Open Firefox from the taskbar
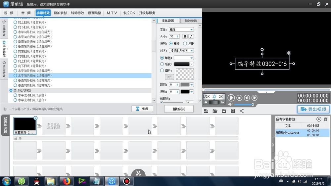The image size is (331, 186). click(66, 181)
